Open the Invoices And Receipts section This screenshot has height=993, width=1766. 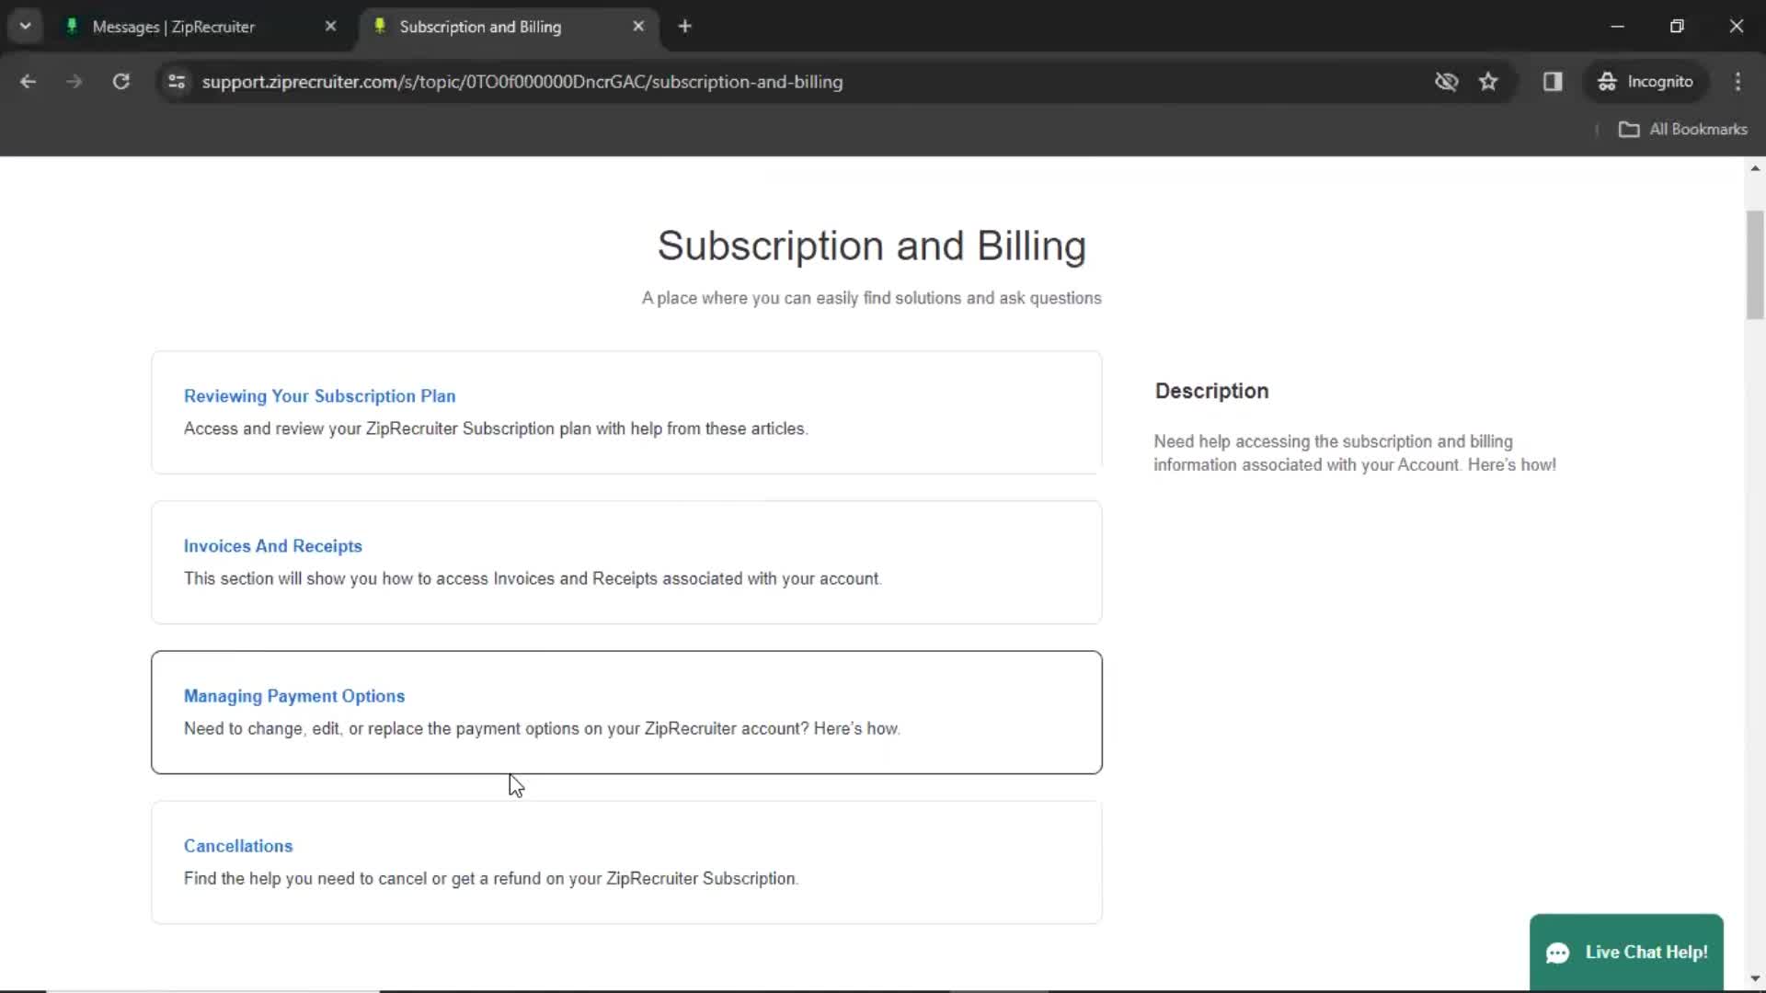273,545
